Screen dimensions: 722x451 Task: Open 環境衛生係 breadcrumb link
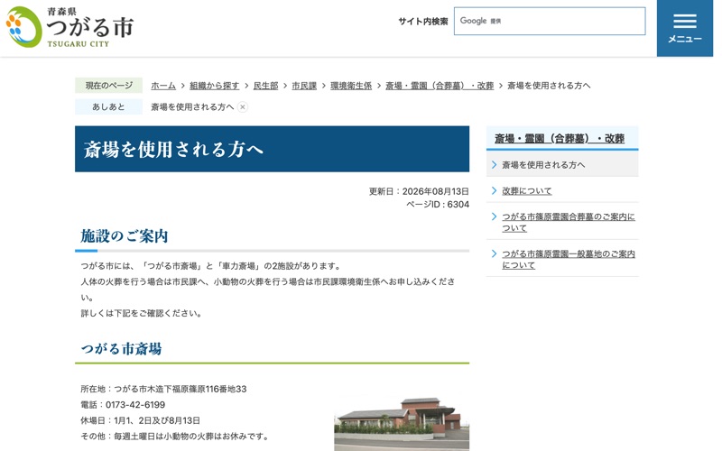(x=351, y=86)
